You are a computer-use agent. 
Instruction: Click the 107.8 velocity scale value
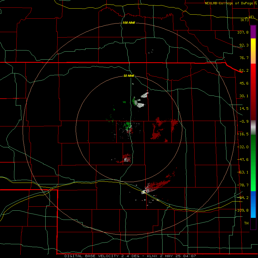click(243, 32)
